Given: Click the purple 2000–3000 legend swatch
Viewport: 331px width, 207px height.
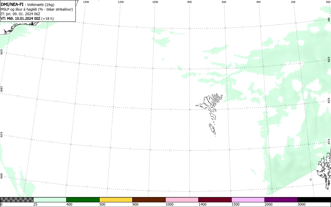Looking at the screenshot, I should coord(281,200).
